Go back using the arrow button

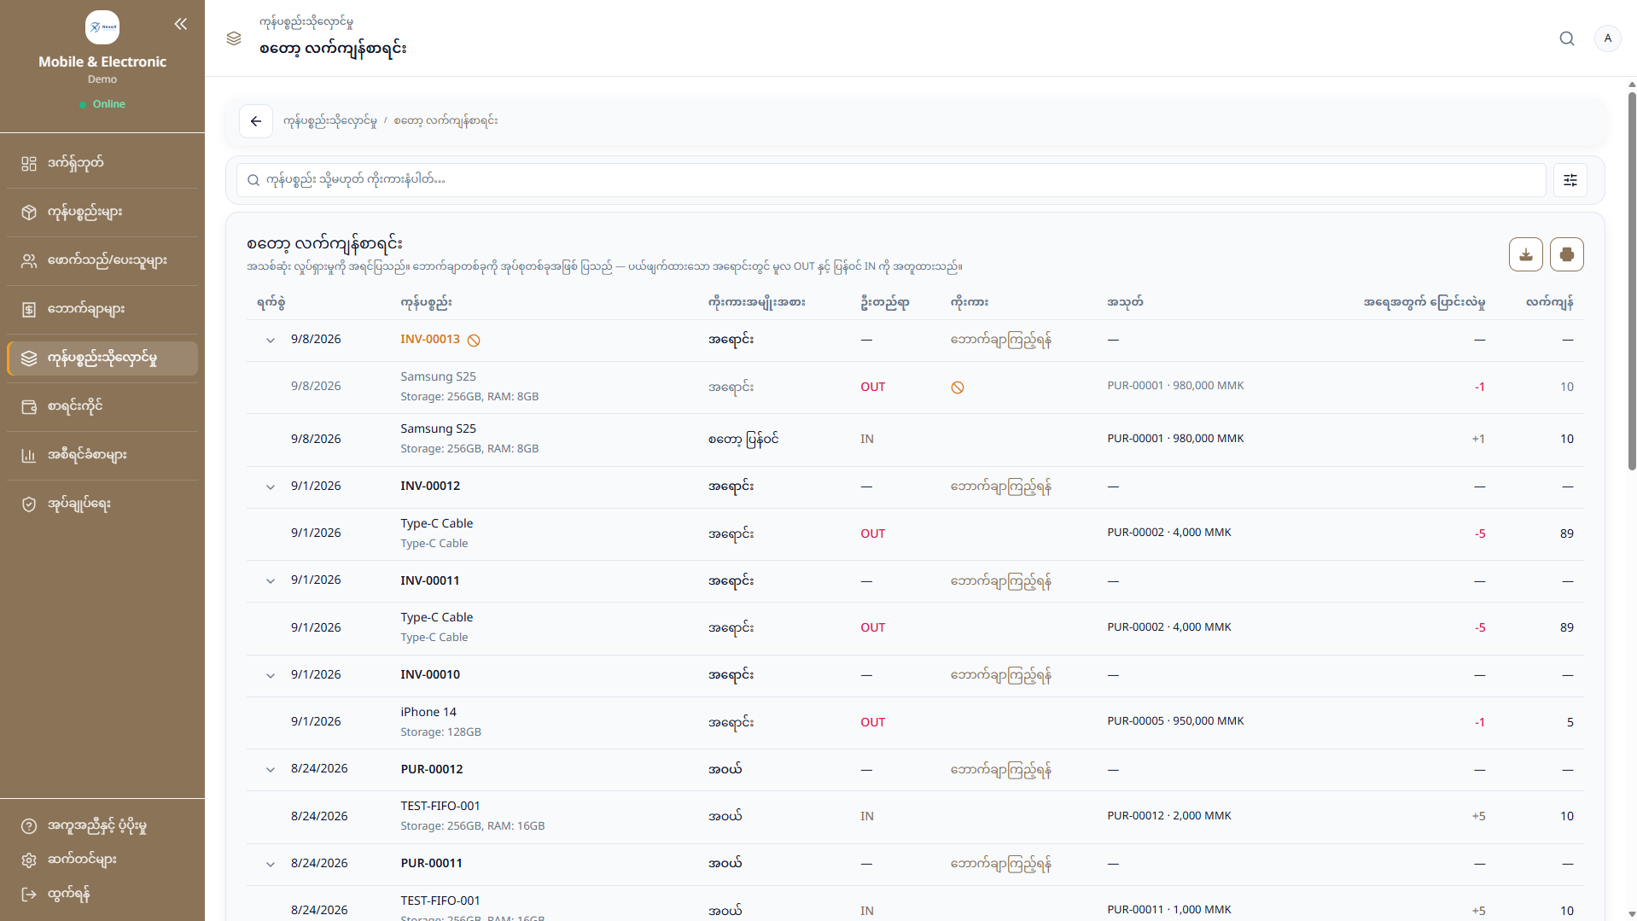pyautogui.click(x=256, y=121)
